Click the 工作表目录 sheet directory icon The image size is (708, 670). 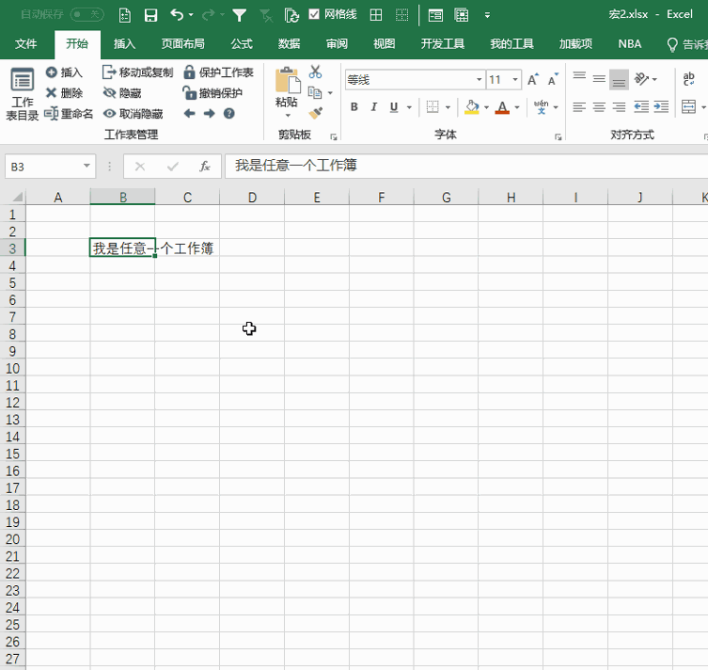22,94
